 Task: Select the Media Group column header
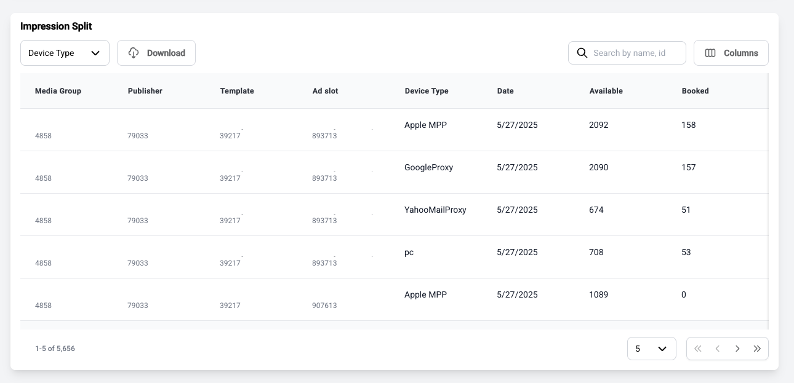[58, 91]
